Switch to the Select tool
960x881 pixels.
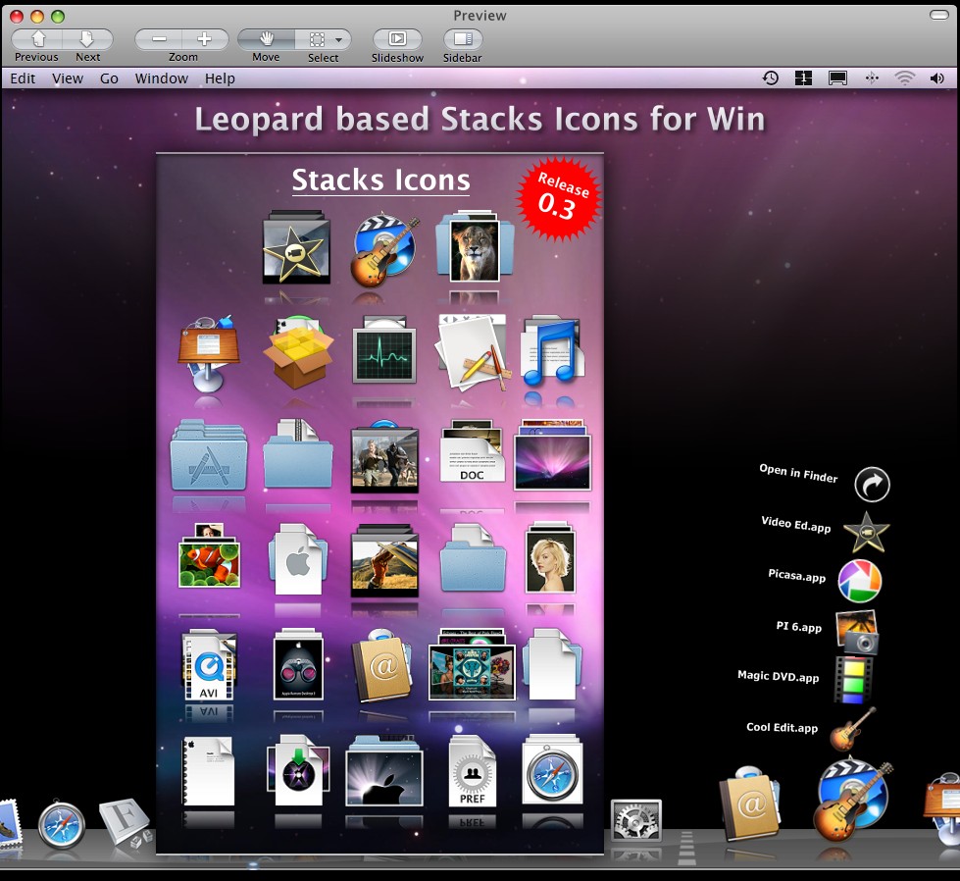318,40
